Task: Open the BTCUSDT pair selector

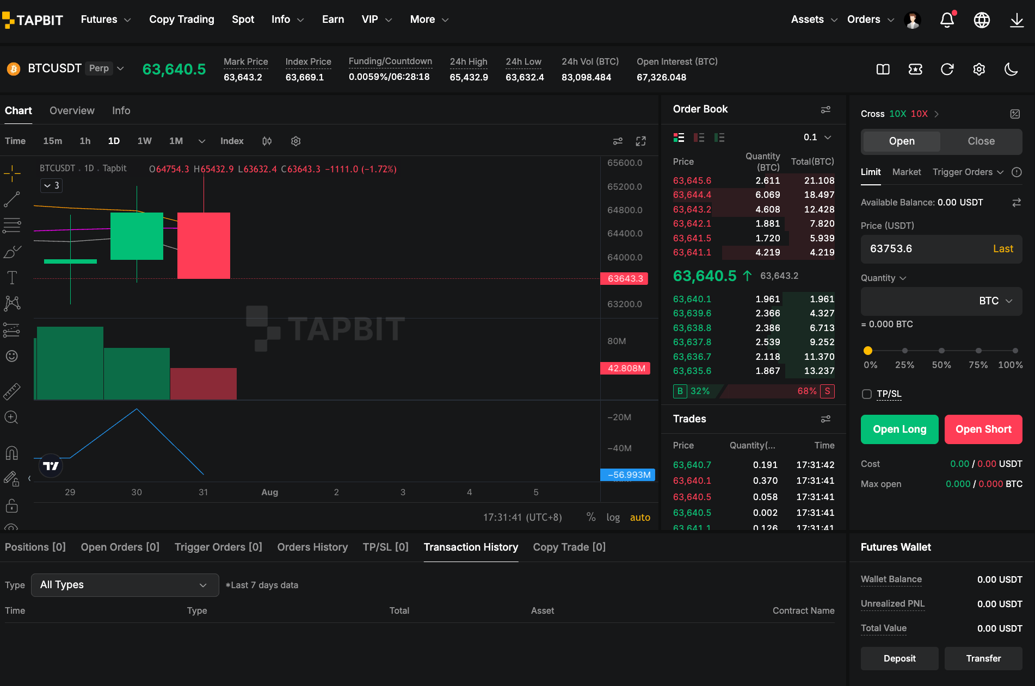Action: click(x=65, y=68)
